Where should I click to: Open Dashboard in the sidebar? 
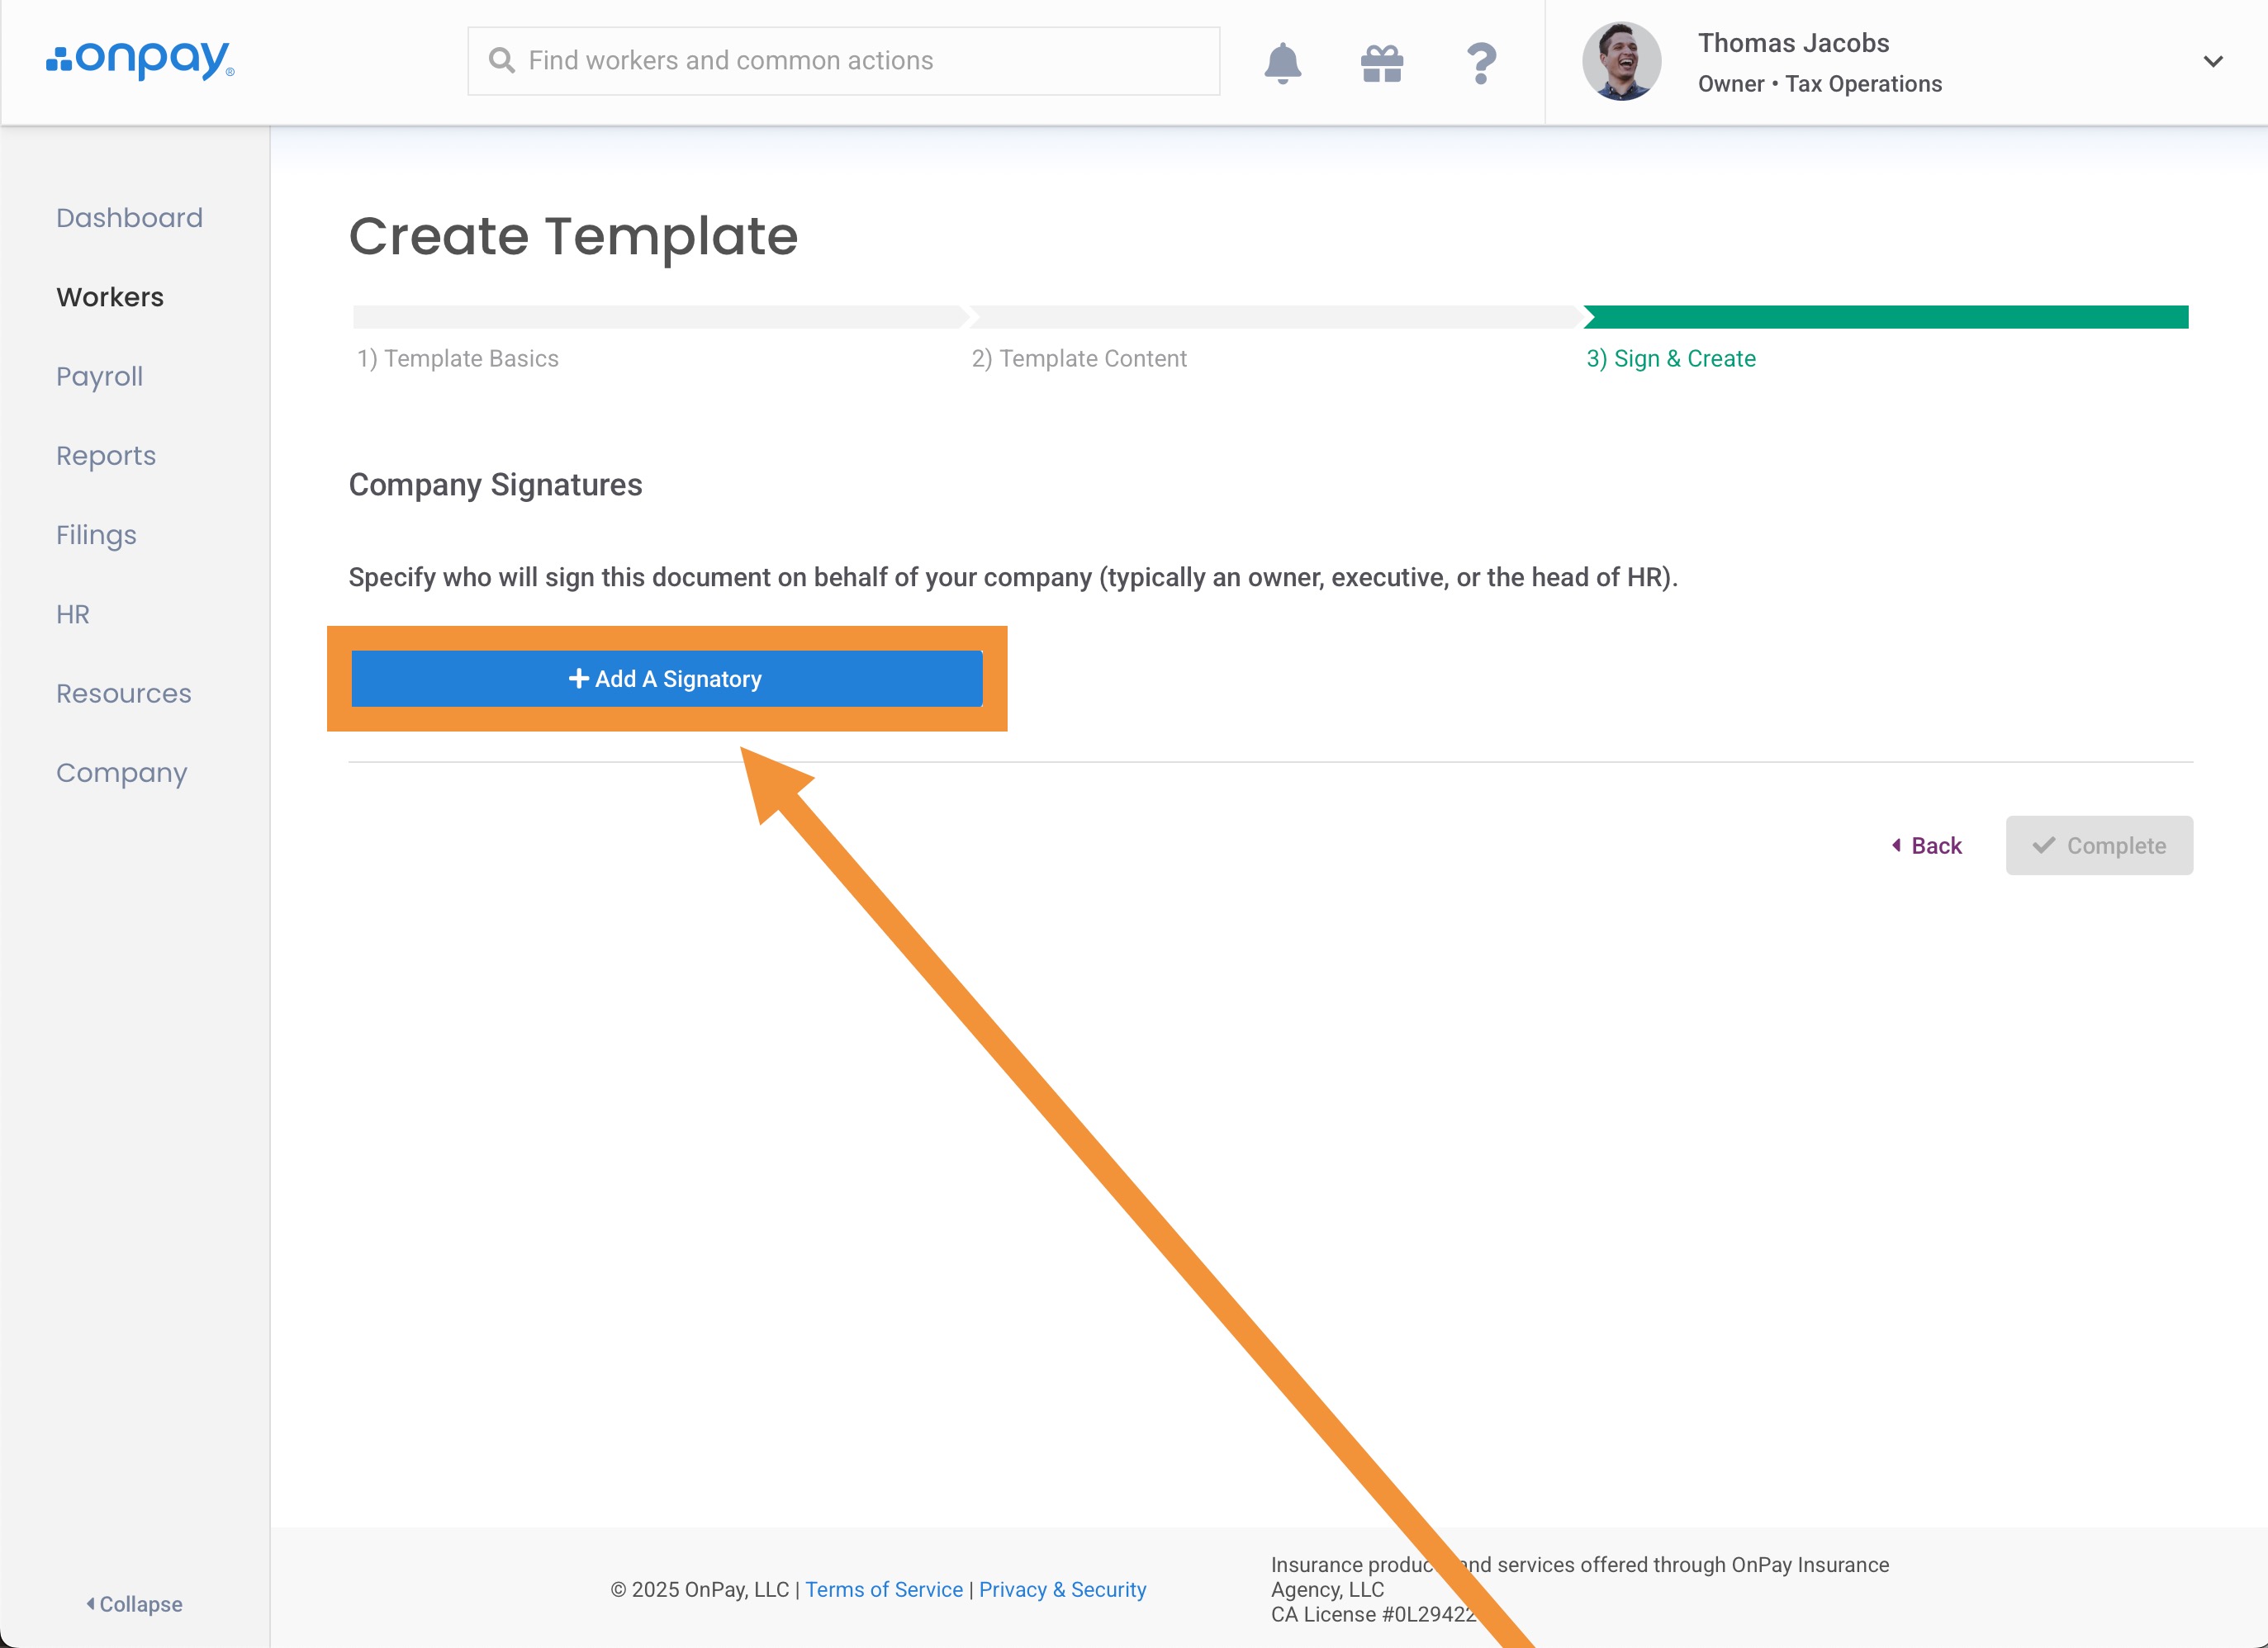click(x=129, y=218)
